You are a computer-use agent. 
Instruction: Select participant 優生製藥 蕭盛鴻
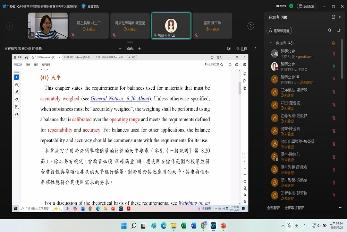coord(303,170)
